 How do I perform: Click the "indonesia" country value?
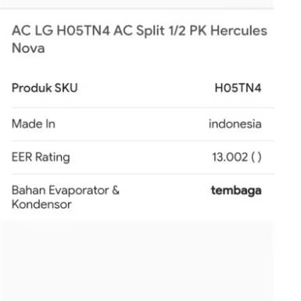(x=235, y=124)
